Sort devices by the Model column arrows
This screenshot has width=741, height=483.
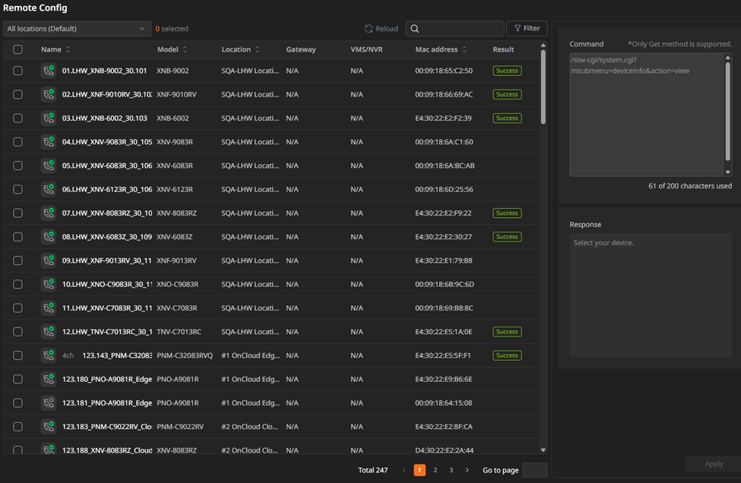coord(186,49)
